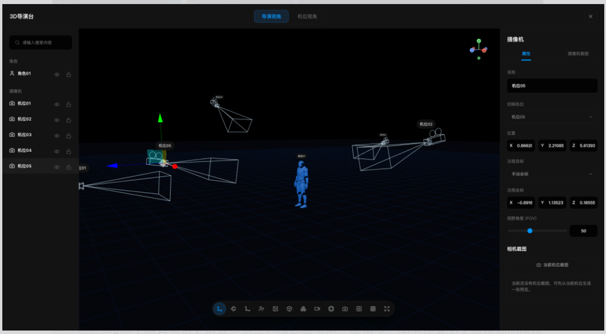The height and width of the screenshot is (334, 606).
Task: Click the fullscreen expand icon in toolbar
Action: pyautogui.click(x=387, y=309)
